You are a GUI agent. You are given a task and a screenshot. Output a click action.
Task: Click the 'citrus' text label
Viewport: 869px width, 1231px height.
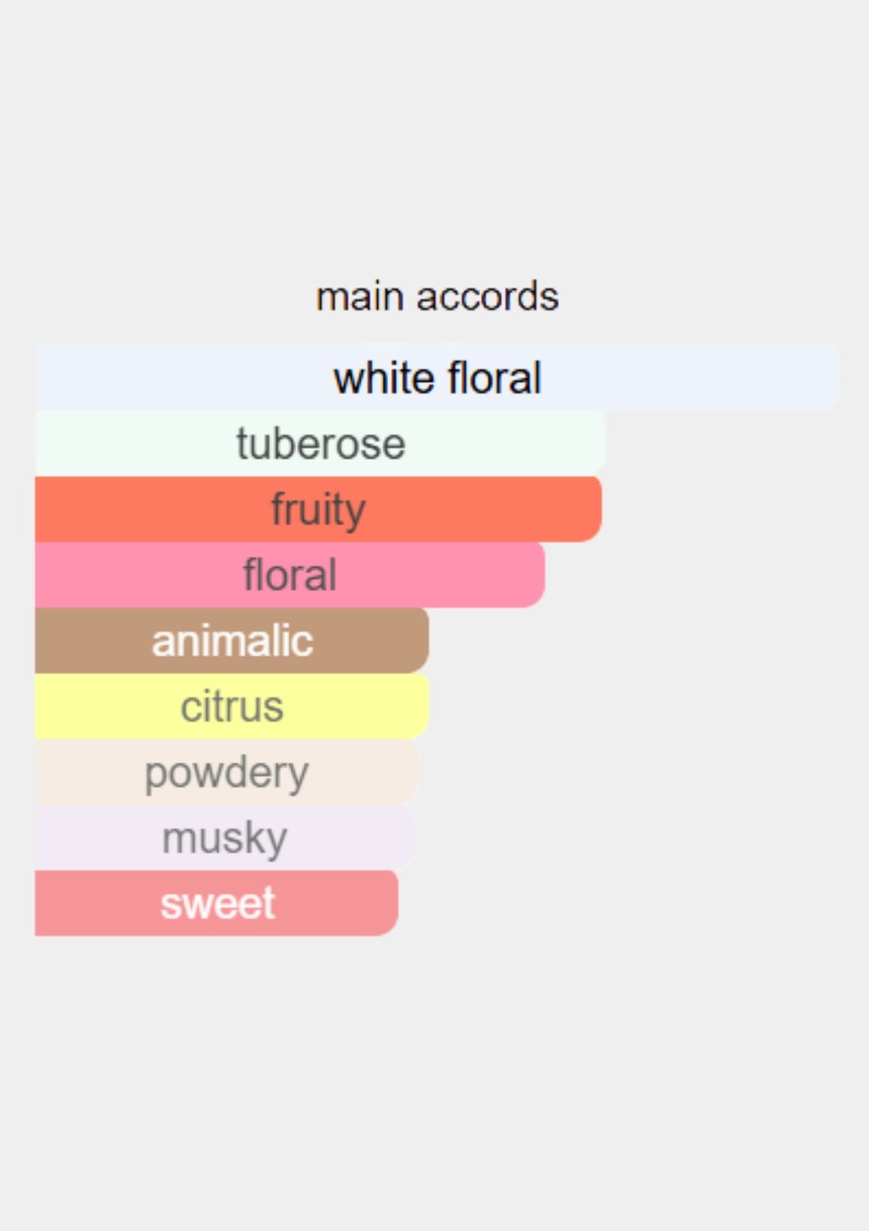pyautogui.click(x=232, y=706)
